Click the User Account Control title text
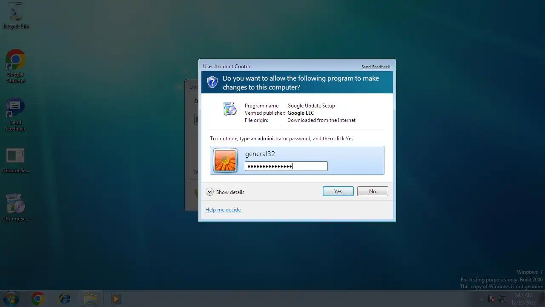Screen dimensions: 545x307 (x=227, y=67)
